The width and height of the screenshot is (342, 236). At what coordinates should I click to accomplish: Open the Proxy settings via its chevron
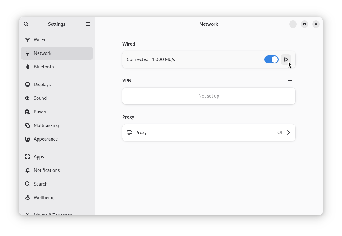coord(288,132)
